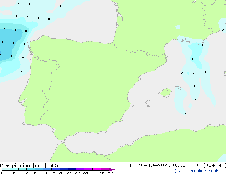Click the legend scale label "30"

click(77, 173)
